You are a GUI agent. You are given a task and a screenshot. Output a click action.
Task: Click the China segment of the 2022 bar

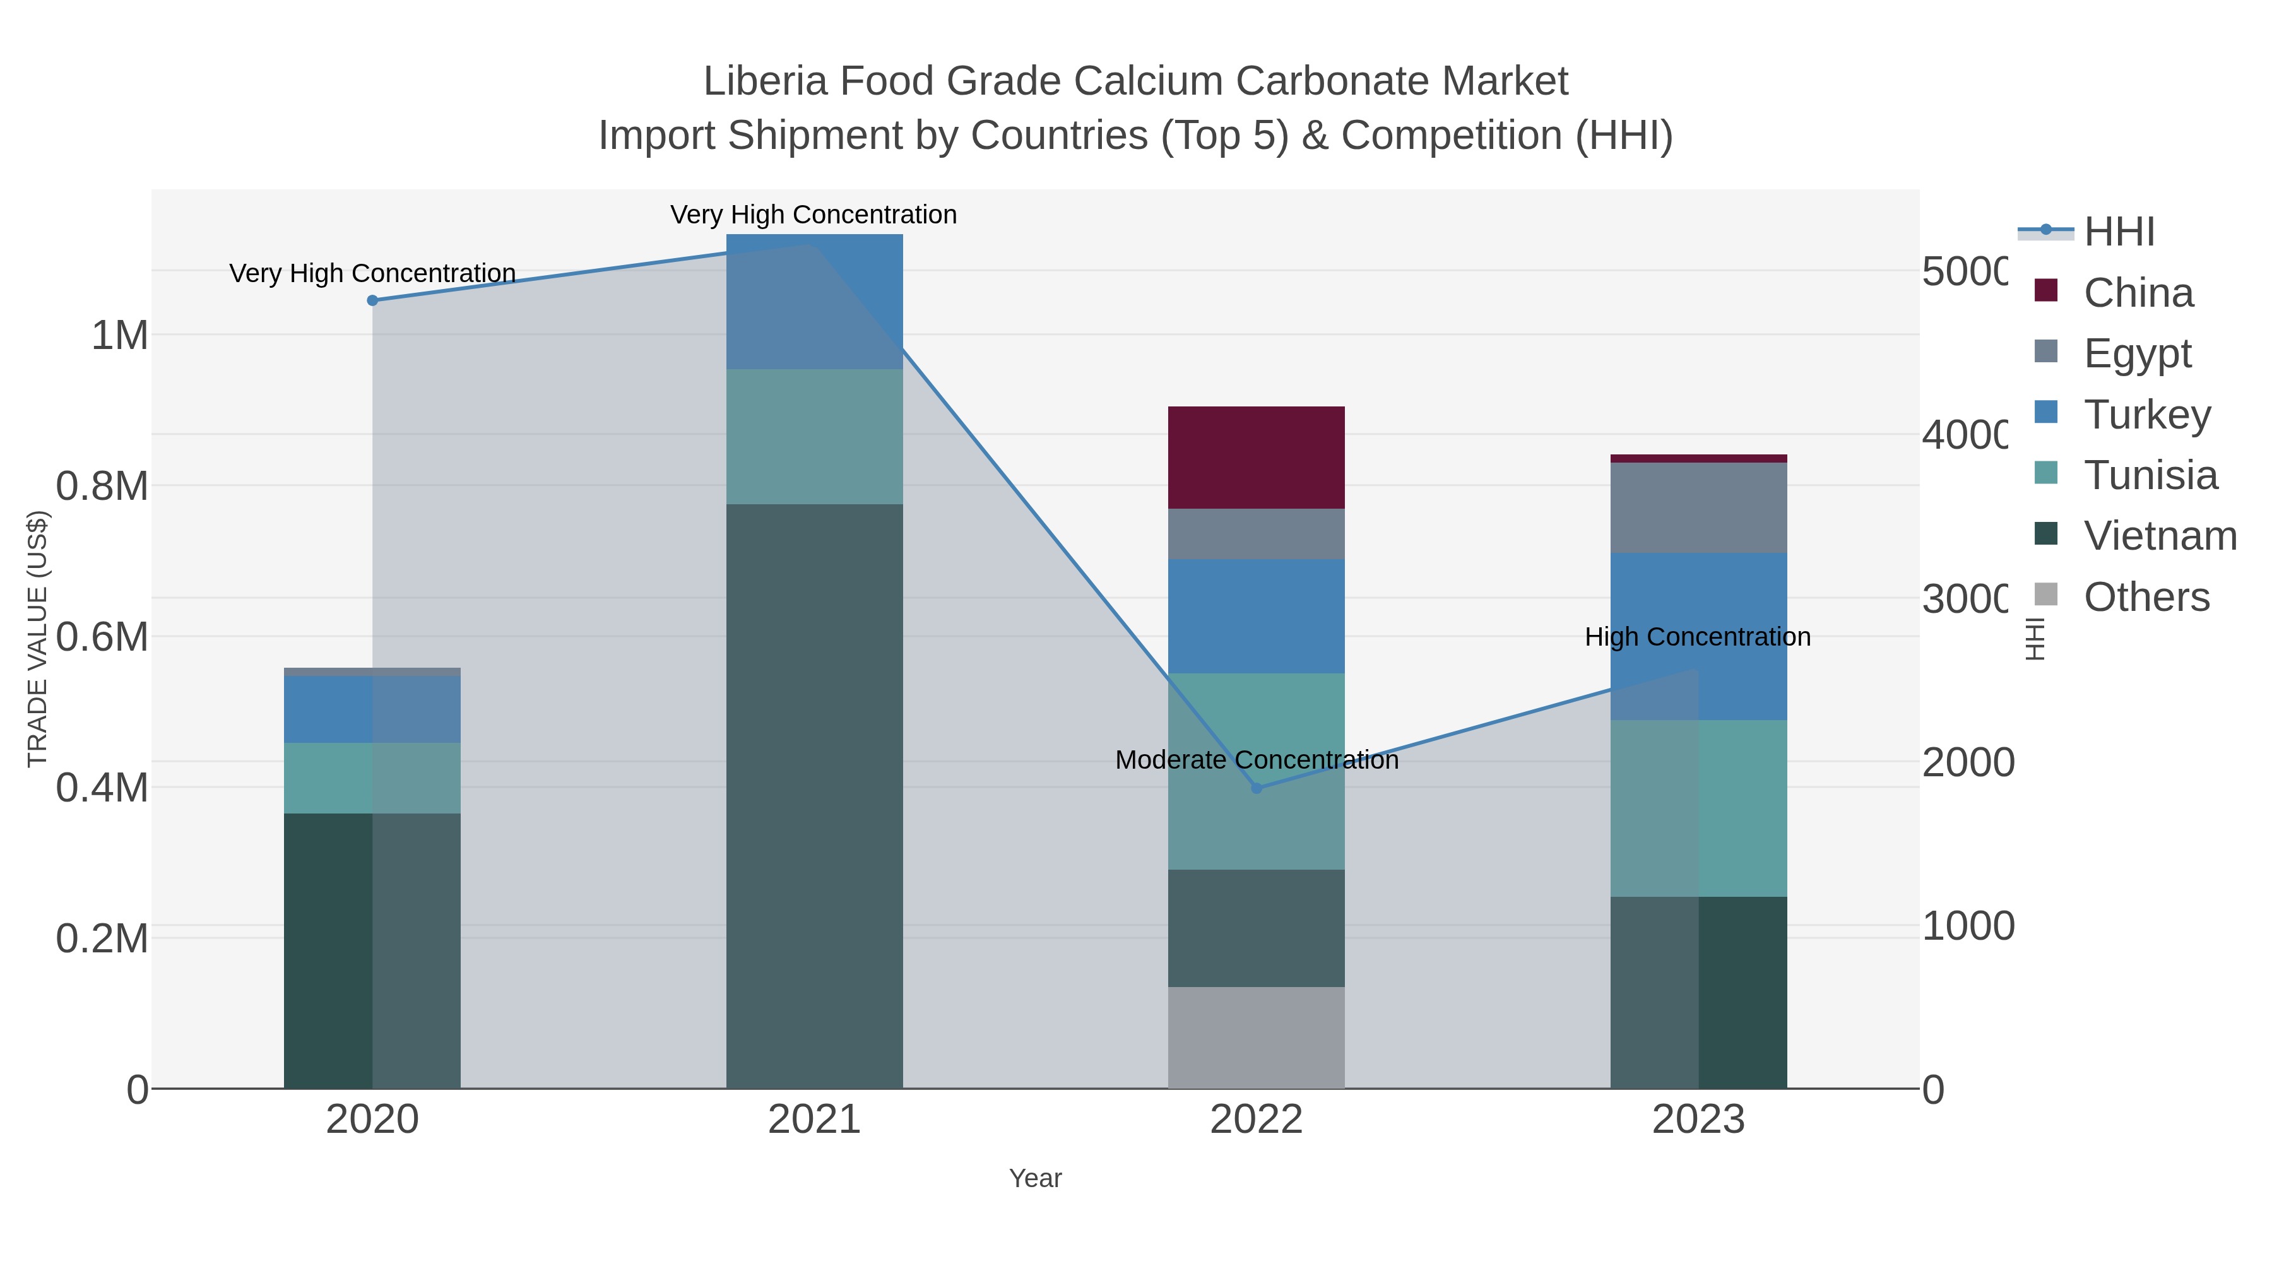point(1257,458)
